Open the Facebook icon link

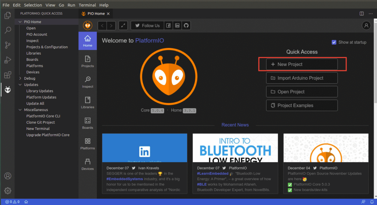pyautogui.click(x=168, y=26)
